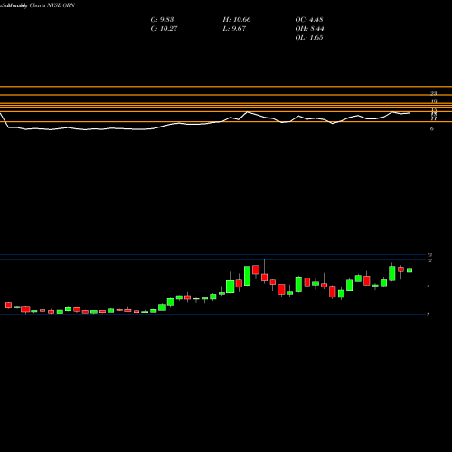This screenshot has height=452, width=452.
Task: Click the 'OC: 4.48' statistic
Action: click(309, 19)
